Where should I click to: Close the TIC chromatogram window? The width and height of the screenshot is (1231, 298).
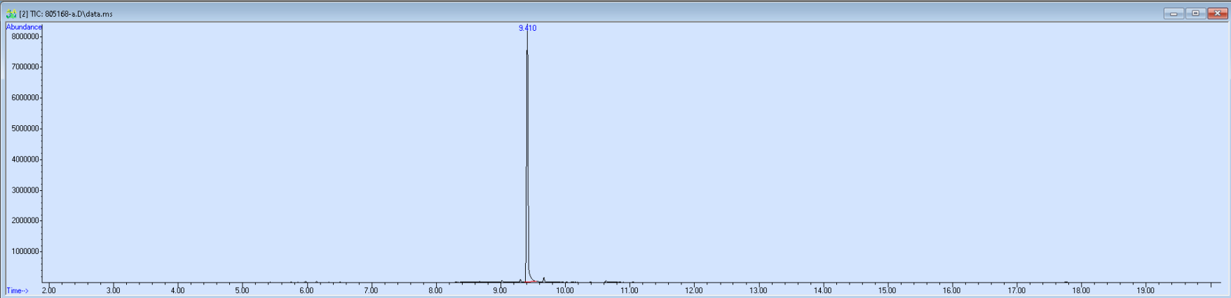[x=1218, y=13]
